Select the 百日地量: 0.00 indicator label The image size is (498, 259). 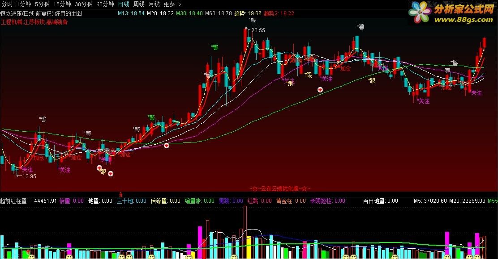(x=381, y=201)
